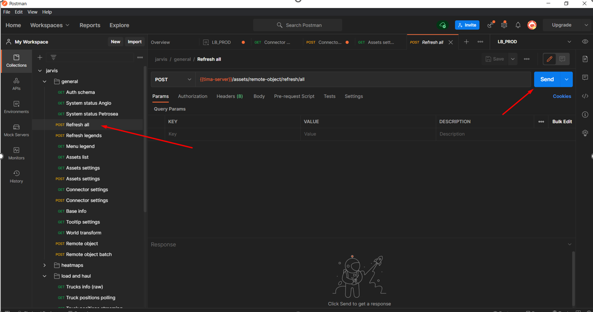Open the Save dropdown arrow
This screenshot has height=312, width=593.
tap(512, 59)
